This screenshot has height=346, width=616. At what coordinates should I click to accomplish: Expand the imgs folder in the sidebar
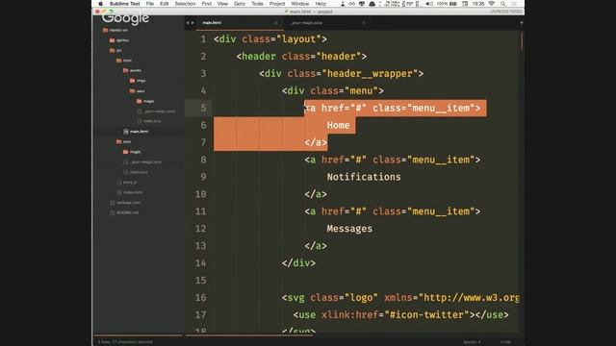click(141, 81)
